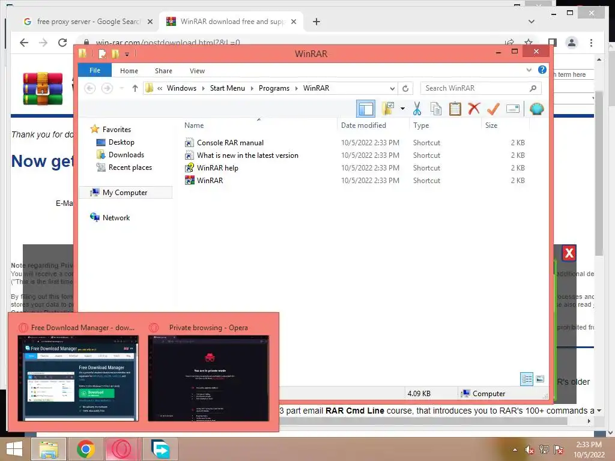Image resolution: width=615 pixels, height=461 pixels.
Task: Toggle the preview pane layout button
Action: coord(366,109)
